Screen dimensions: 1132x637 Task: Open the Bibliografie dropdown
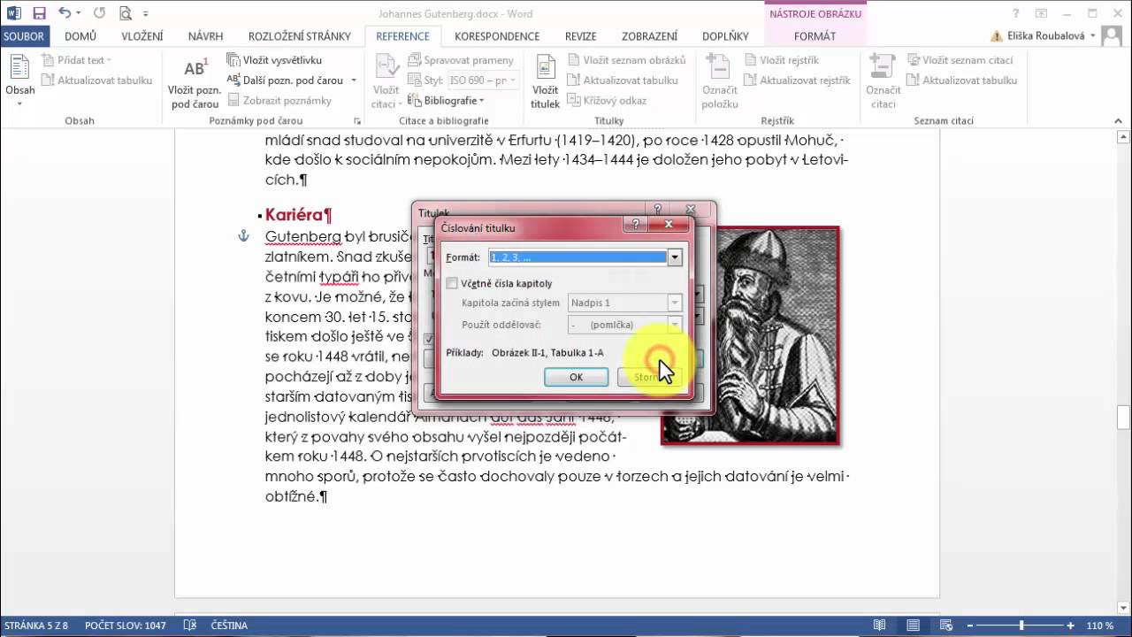click(x=447, y=101)
